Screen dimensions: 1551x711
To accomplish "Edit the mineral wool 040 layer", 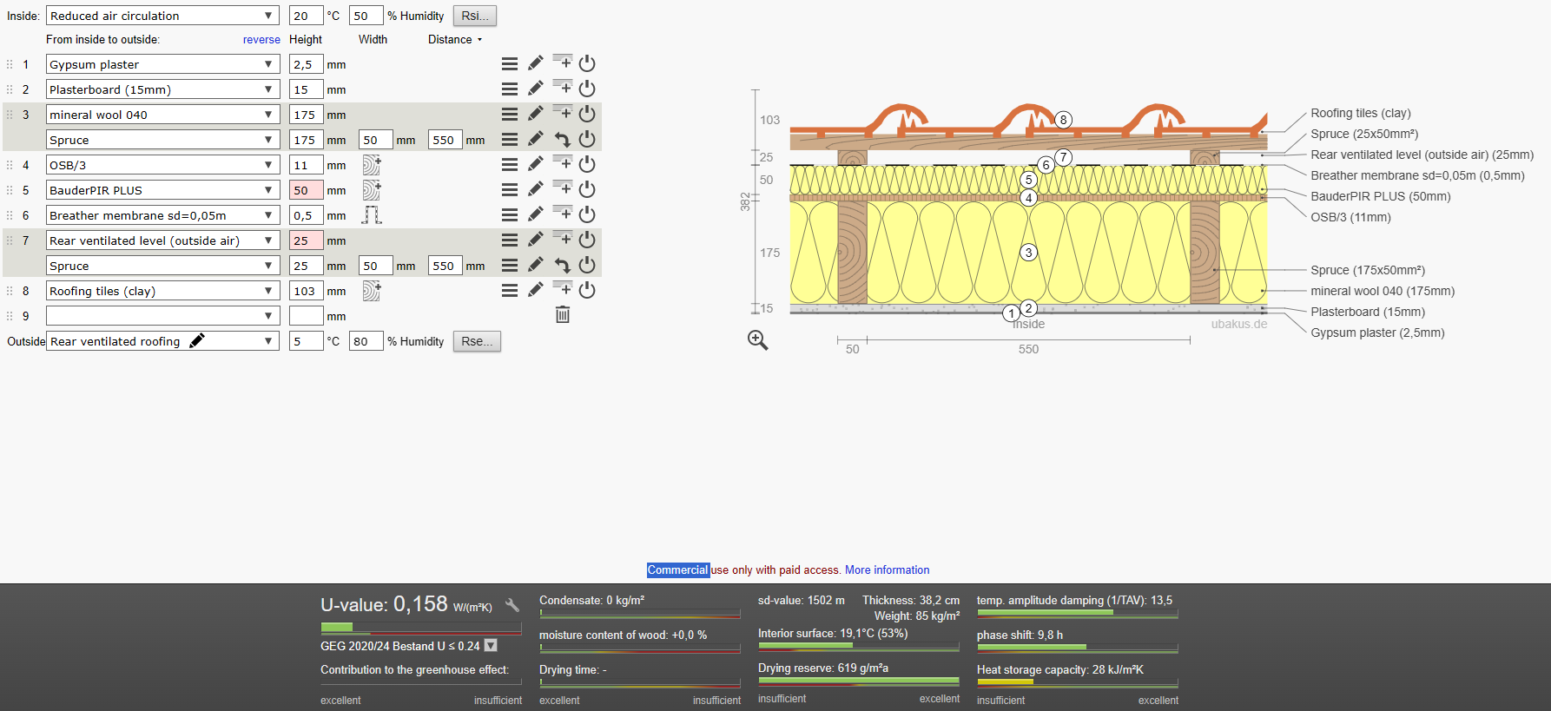I will tap(536, 114).
